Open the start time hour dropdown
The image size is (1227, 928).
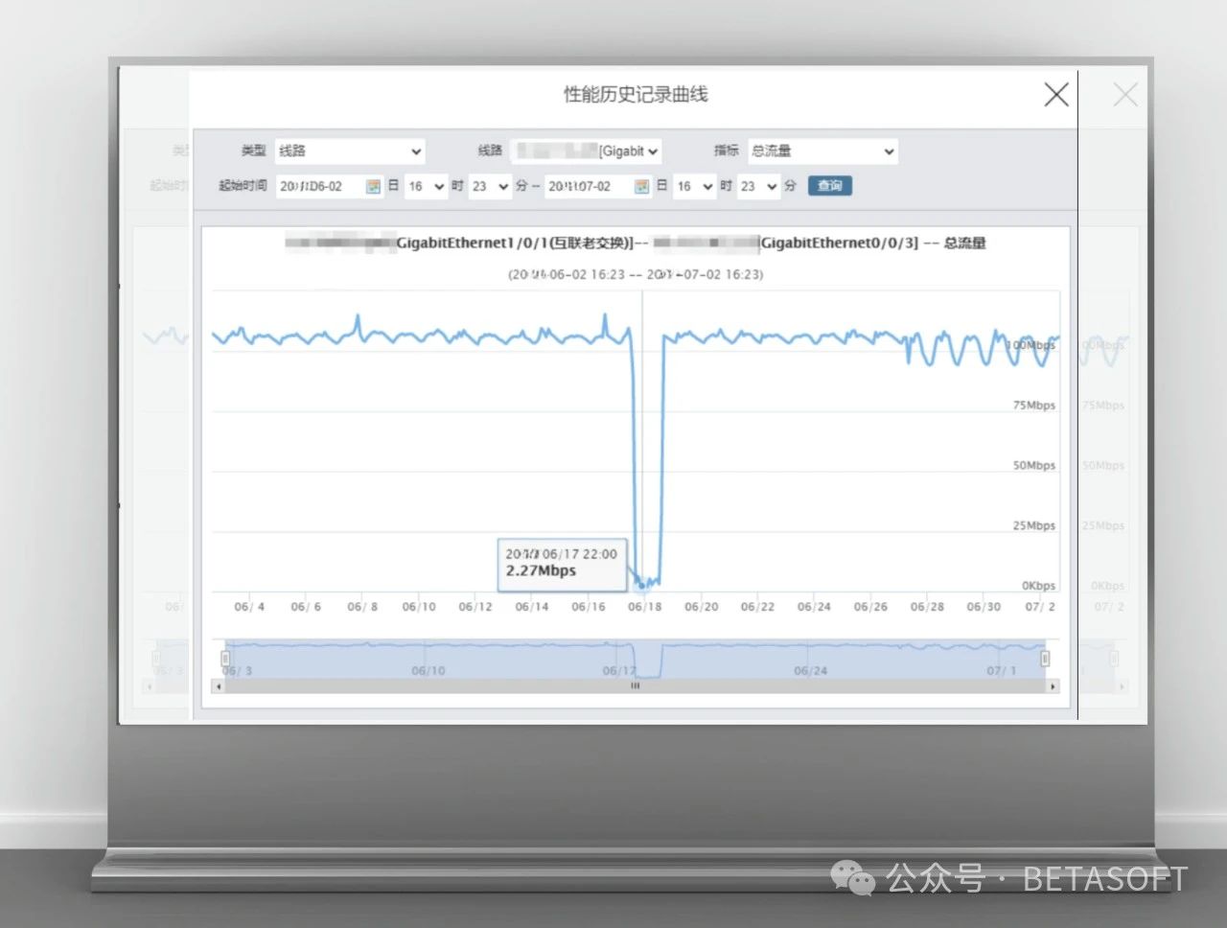pyautogui.click(x=426, y=187)
